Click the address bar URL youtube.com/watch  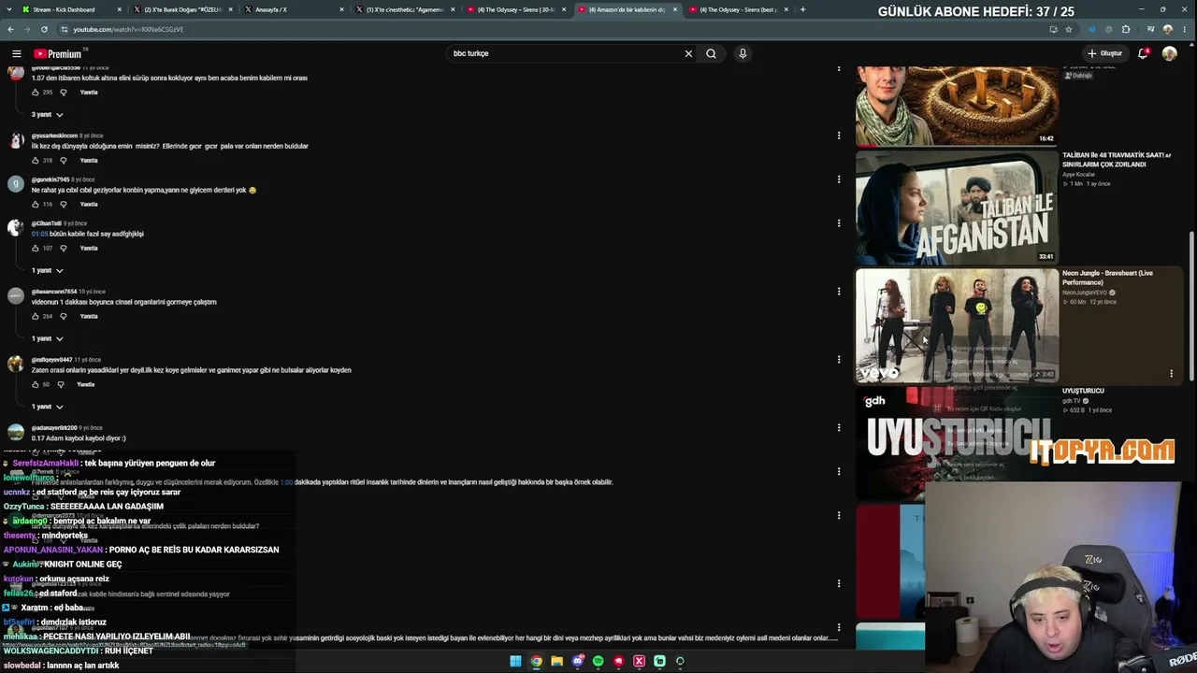click(x=129, y=29)
